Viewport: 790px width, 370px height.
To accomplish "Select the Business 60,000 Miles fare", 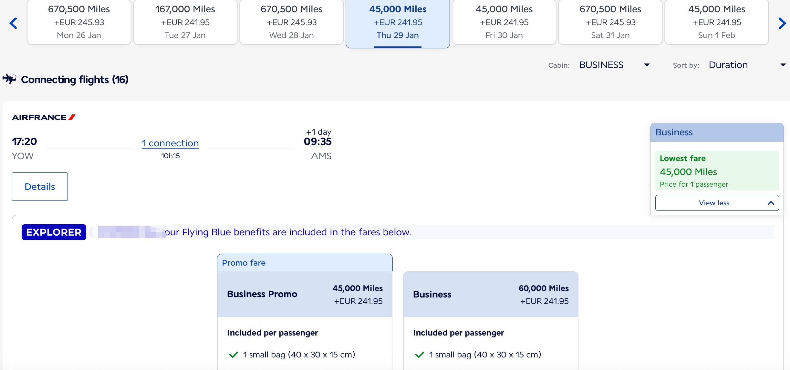I will pos(491,294).
